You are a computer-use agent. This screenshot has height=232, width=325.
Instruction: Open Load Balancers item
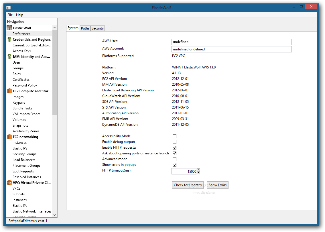[24, 160]
